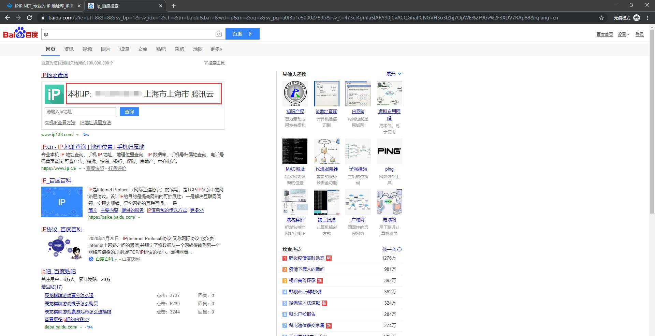Click the camera image search icon
Viewport: 655px width, 336px height.
tap(219, 34)
